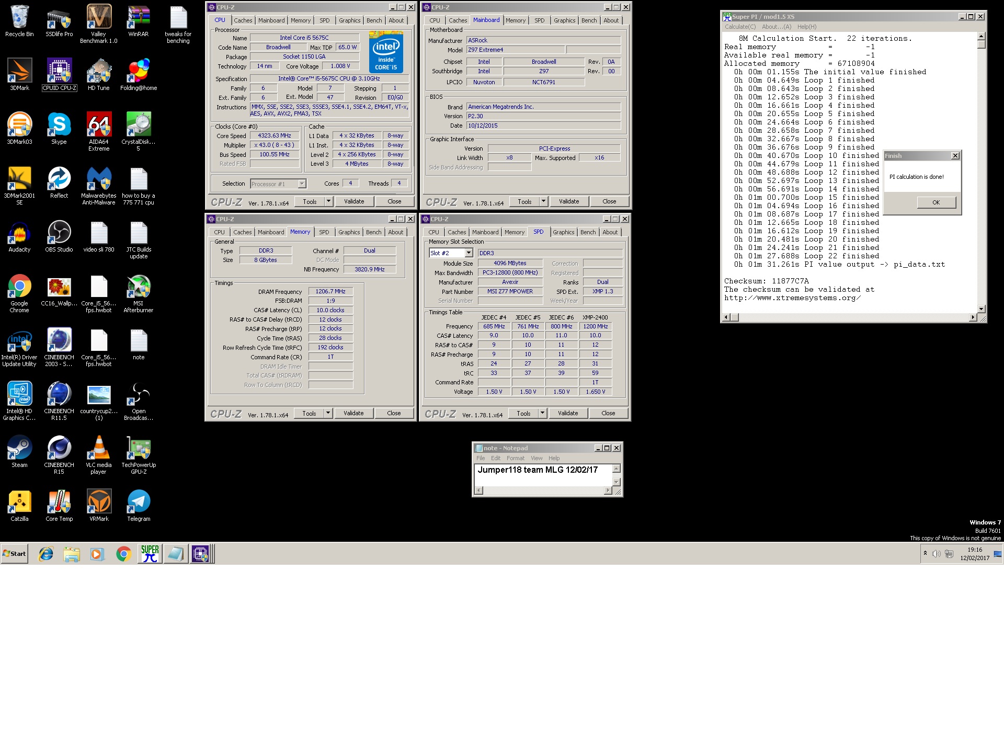The height and width of the screenshot is (753, 1004).
Task: Launch OBS Studio from the desktop
Action: [59, 236]
